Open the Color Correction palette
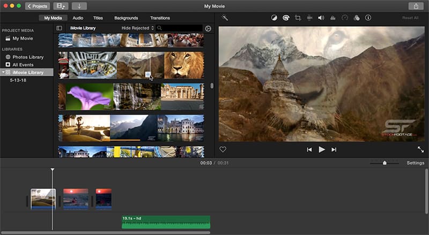The width and height of the screenshot is (429, 235). pyautogui.click(x=286, y=18)
